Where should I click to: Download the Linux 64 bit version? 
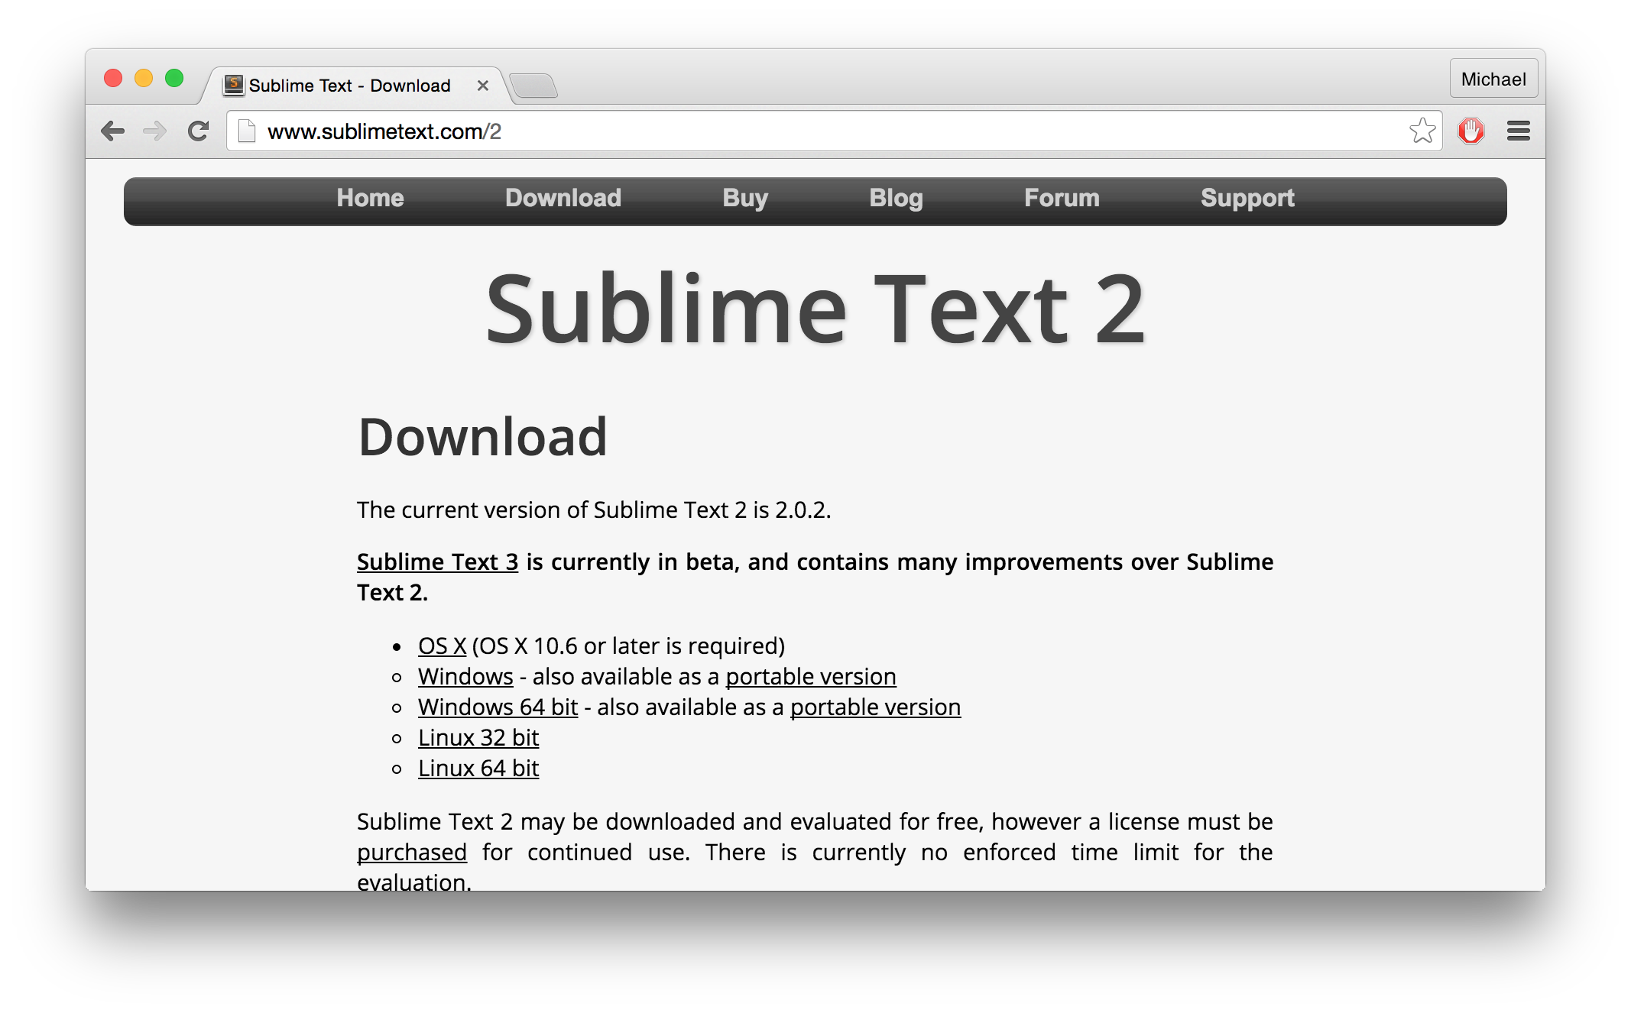pyautogui.click(x=478, y=768)
